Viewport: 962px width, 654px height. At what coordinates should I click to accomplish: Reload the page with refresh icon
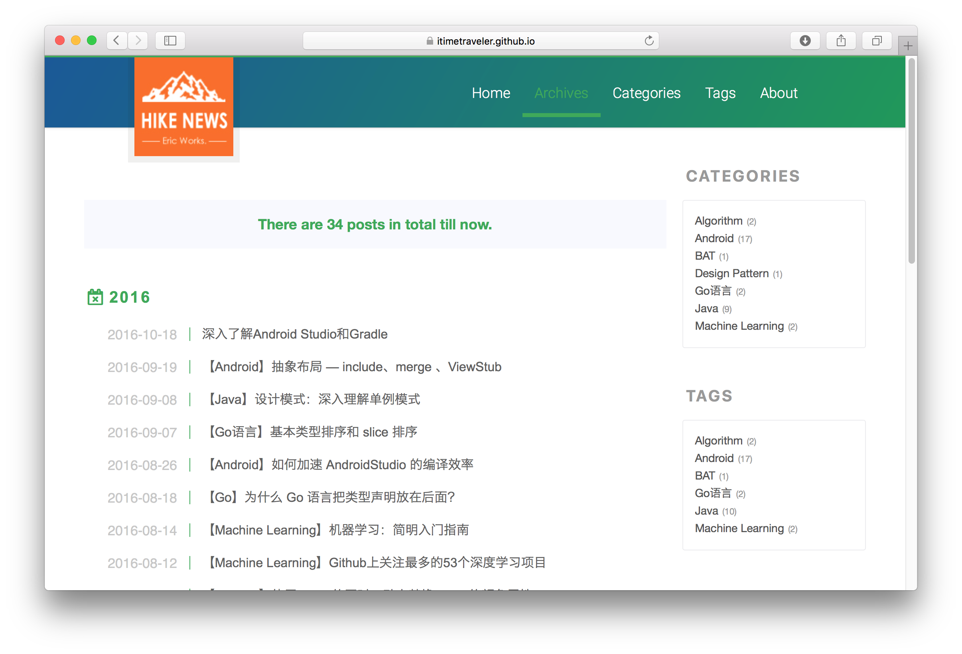[649, 41]
